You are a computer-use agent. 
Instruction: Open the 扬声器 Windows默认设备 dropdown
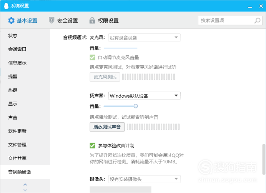145,96
